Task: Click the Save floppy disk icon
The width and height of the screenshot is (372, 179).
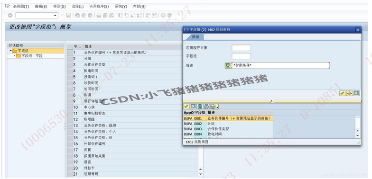Action: click(x=68, y=15)
